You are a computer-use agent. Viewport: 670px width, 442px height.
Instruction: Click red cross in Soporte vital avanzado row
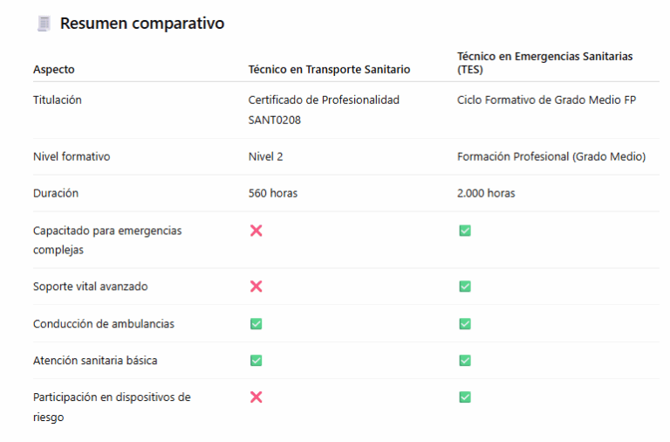point(256,287)
